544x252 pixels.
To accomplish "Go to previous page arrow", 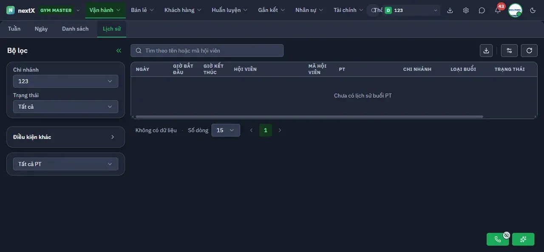I will [251, 130].
